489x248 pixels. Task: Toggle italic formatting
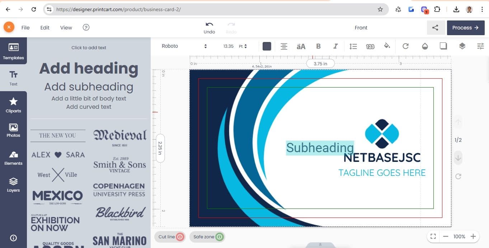[x=335, y=46]
